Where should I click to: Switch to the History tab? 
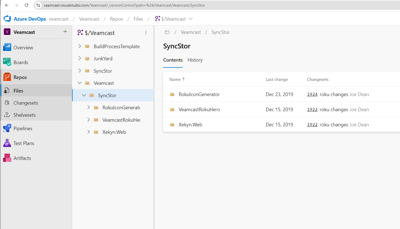(x=195, y=60)
